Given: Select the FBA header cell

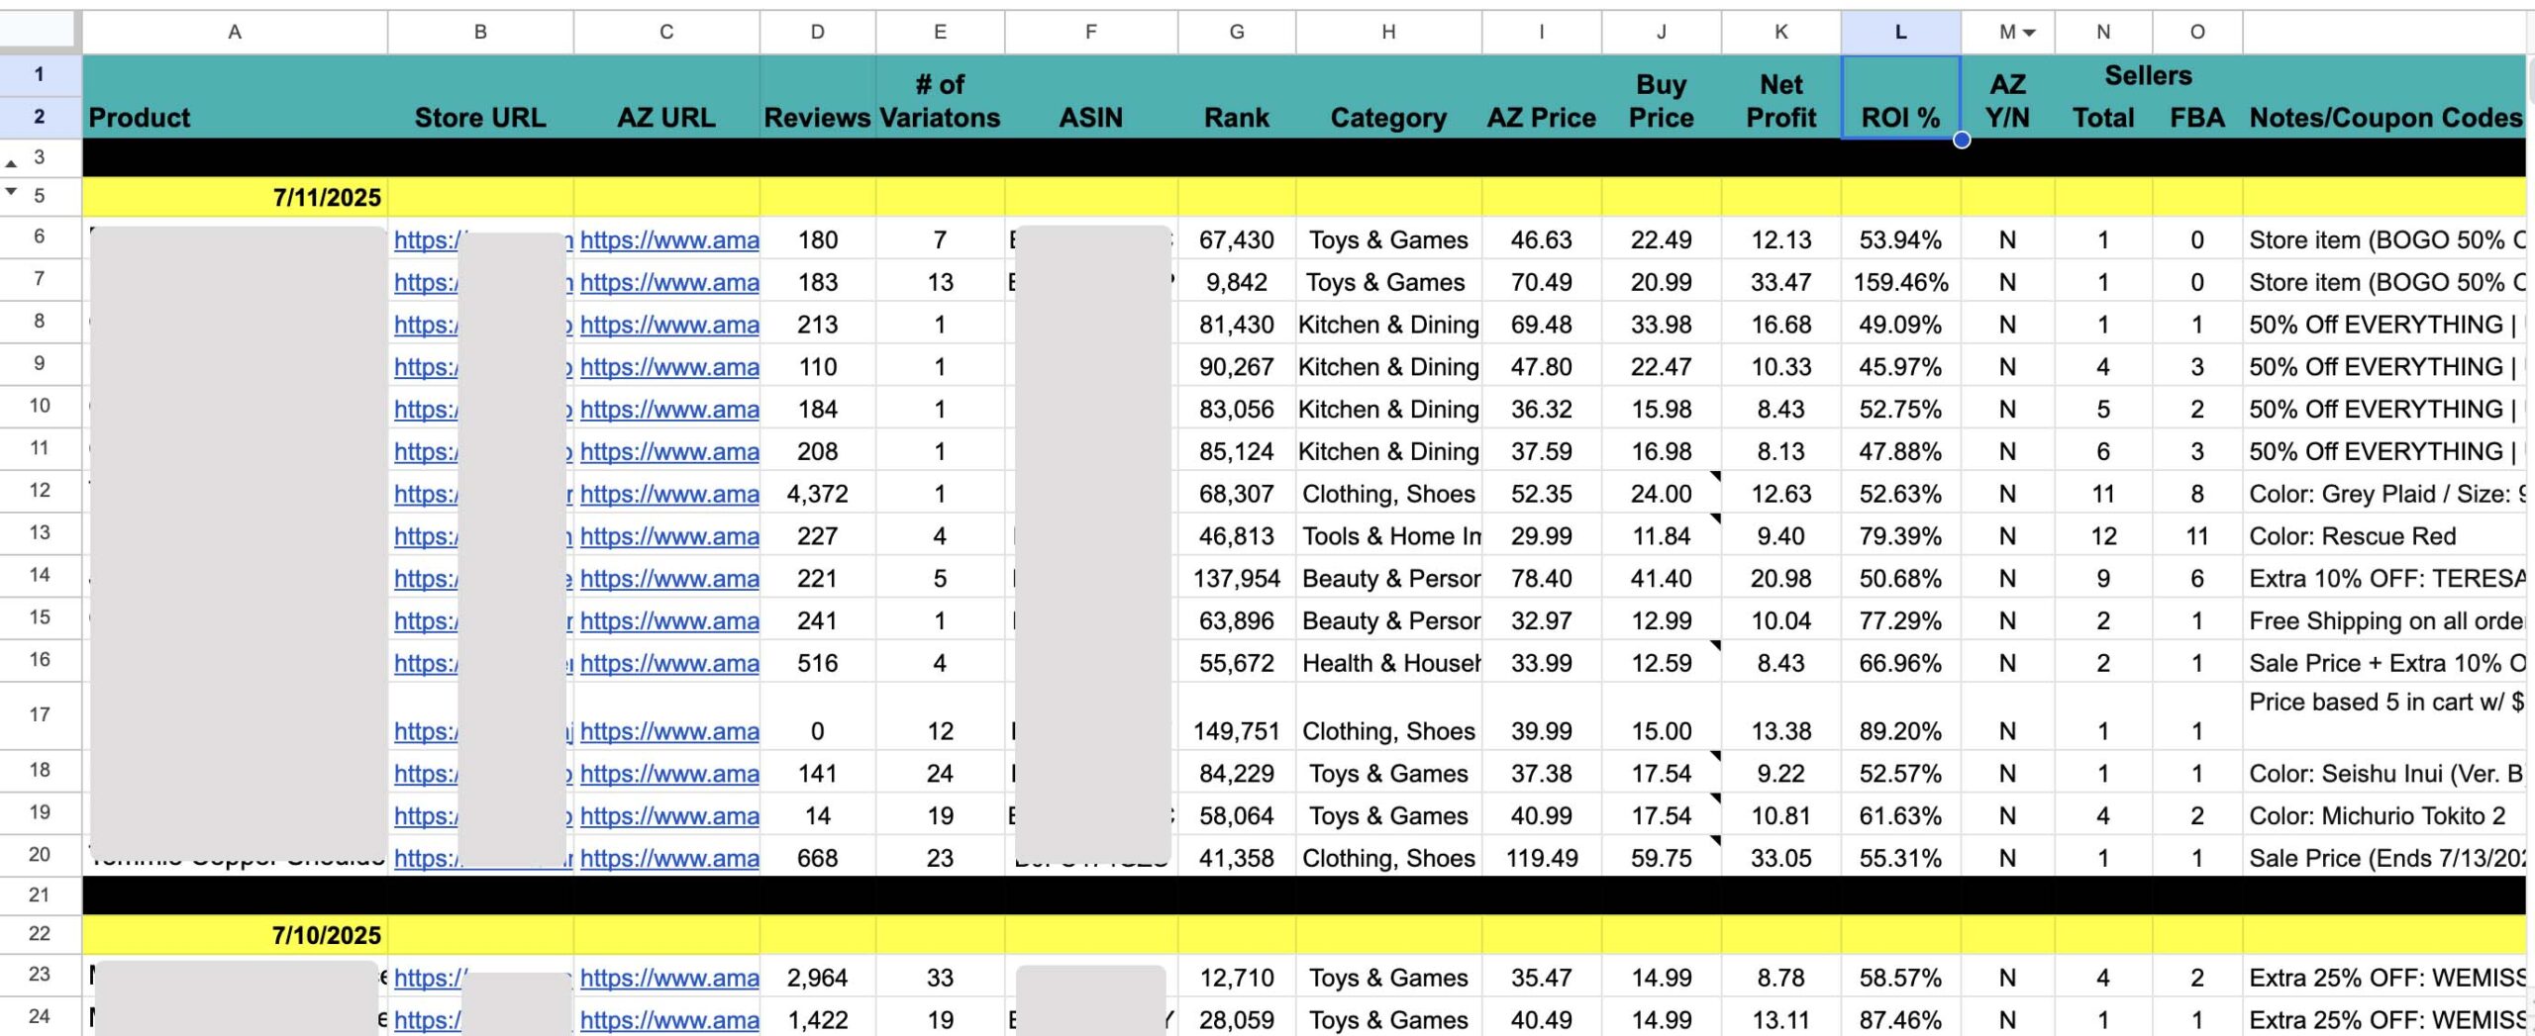Looking at the screenshot, I should [x=2196, y=118].
